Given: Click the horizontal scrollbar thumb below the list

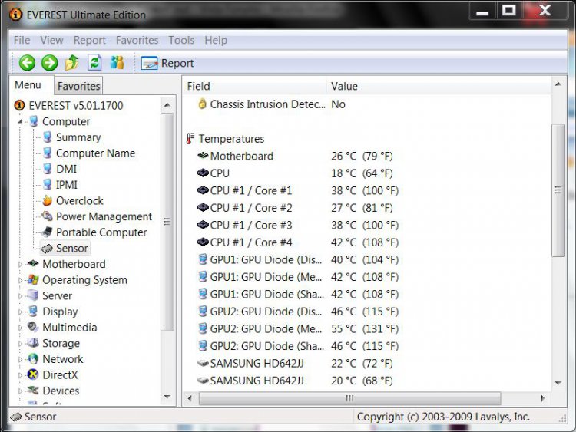Looking at the screenshot, I should pos(349,398).
